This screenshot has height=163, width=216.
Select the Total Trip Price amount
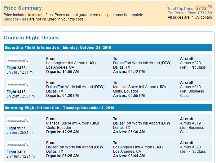tap(204, 8)
